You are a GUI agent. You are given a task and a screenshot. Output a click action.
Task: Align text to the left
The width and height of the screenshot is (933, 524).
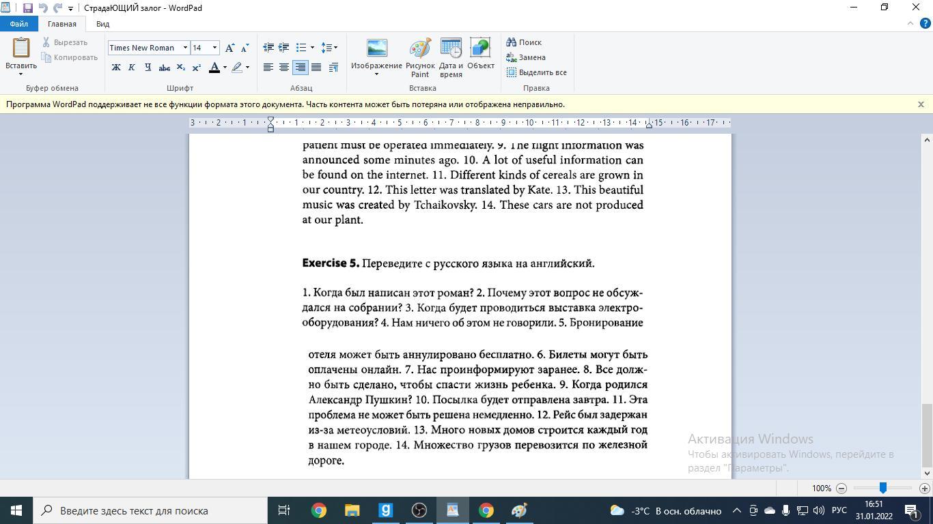pyautogui.click(x=268, y=68)
